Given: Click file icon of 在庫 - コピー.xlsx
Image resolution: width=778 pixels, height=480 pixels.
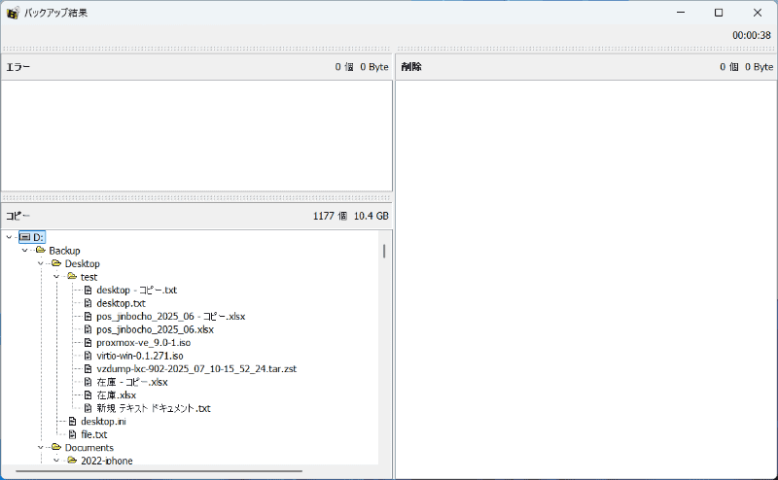Looking at the screenshot, I should click(x=88, y=381).
